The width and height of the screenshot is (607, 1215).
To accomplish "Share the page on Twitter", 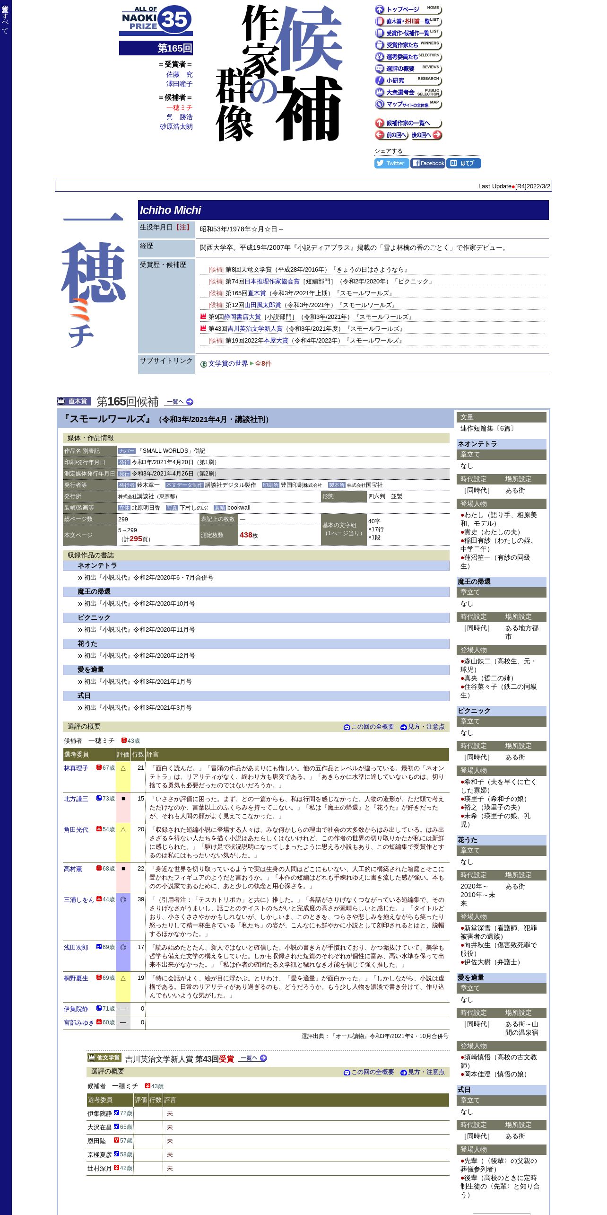I will [x=391, y=163].
